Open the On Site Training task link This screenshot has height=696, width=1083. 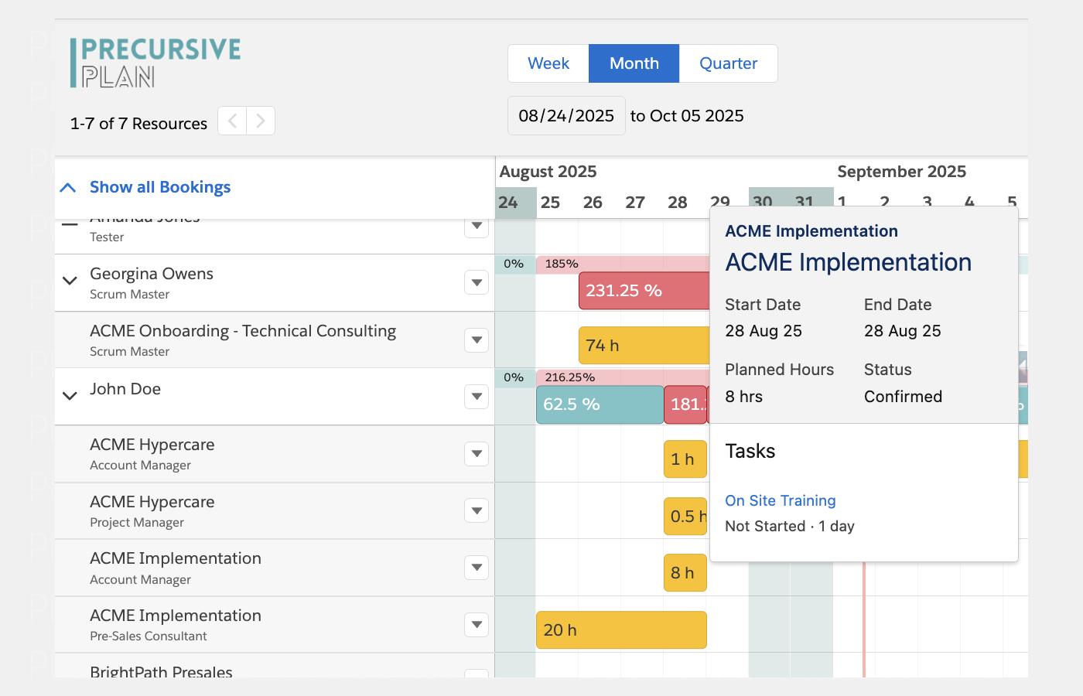[780, 500]
